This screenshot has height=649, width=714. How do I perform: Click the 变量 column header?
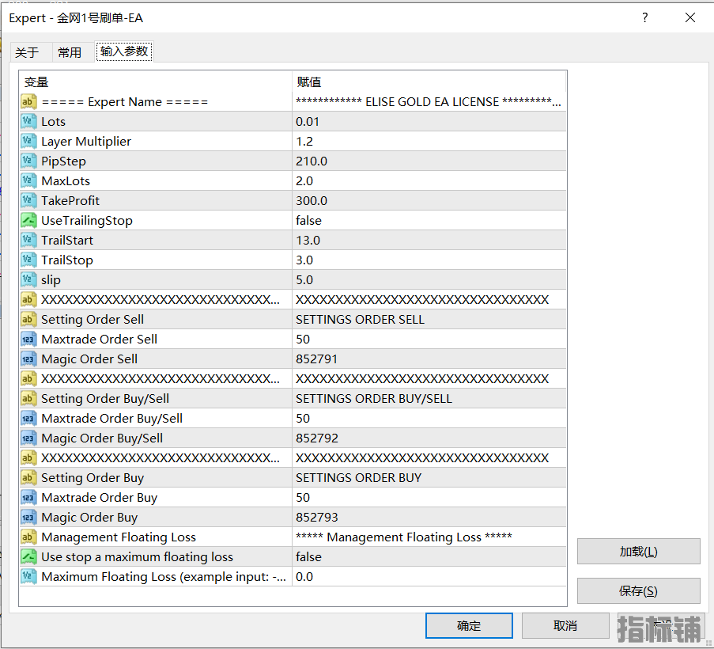pyautogui.click(x=155, y=82)
